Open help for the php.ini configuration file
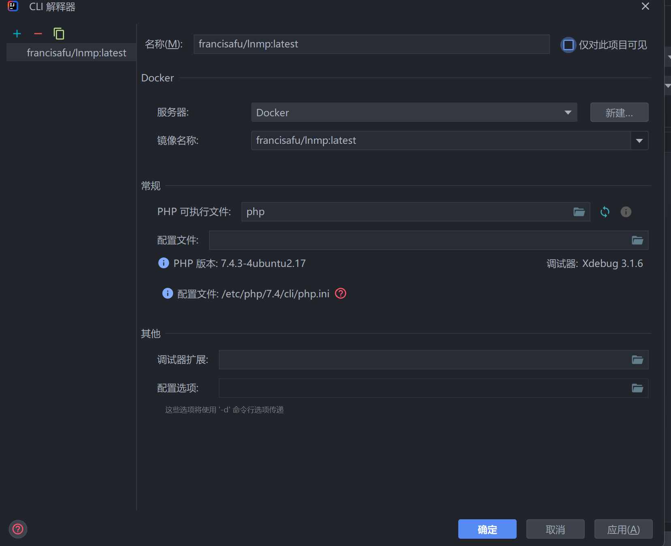 coord(341,294)
